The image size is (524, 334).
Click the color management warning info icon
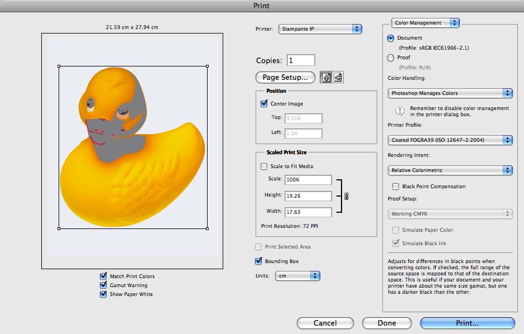400,111
